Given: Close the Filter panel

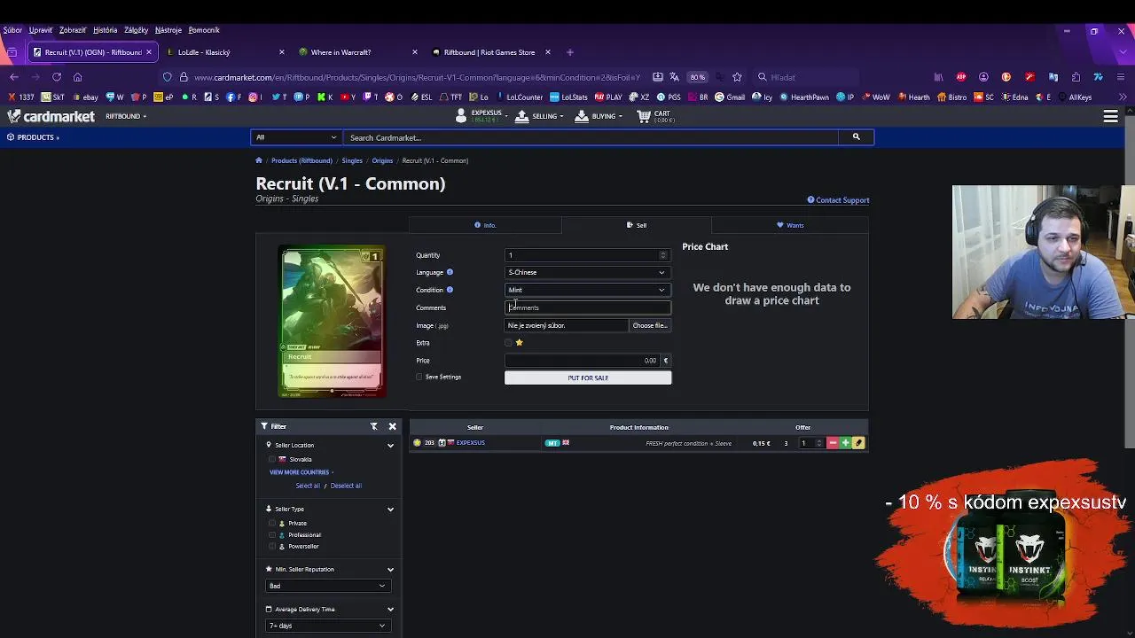Looking at the screenshot, I should point(392,426).
